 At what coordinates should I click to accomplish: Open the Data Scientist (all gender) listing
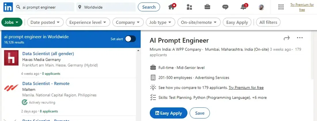click(48, 54)
